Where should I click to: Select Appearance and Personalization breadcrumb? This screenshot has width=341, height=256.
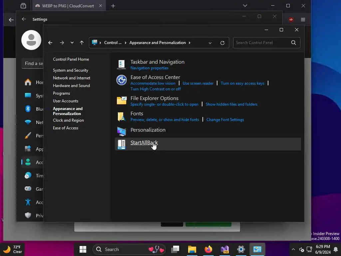tap(158, 43)
